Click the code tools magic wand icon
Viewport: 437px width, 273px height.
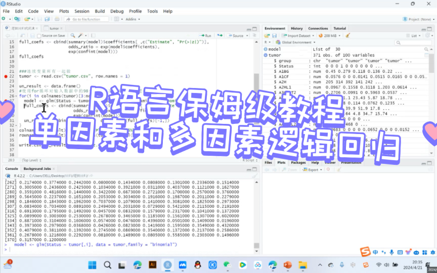[81, 35]
